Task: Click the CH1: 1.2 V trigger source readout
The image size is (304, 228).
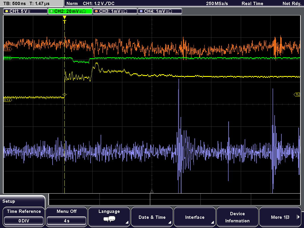Action: point(99,4)
